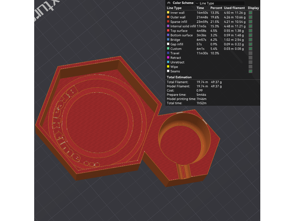Click the Display column header
Viewport: 294px width, 221px height.
[253, 8]
